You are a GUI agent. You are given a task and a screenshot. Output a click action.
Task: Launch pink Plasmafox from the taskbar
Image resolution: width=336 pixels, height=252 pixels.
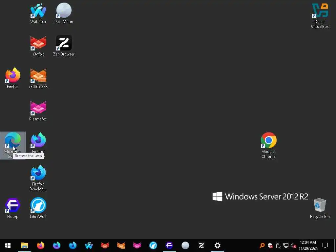137,245
